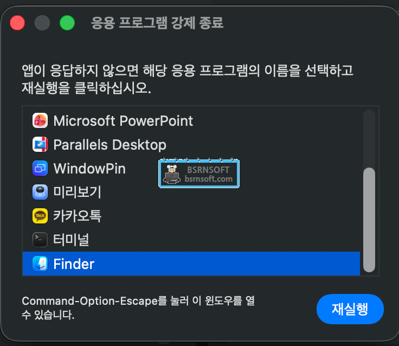Click the 미리보기 (Preview) app icon

[x=40, y=192]
